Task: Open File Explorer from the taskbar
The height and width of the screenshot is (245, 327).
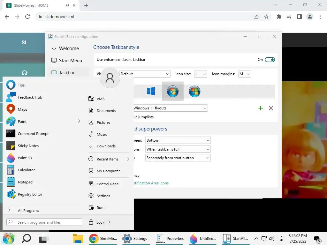Action: (78, 239)
